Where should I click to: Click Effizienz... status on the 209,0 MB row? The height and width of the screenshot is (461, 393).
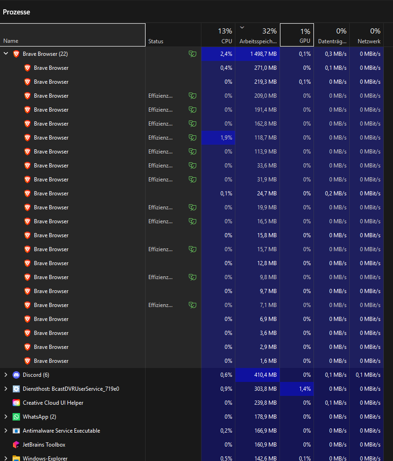click(x=160, y=96)
